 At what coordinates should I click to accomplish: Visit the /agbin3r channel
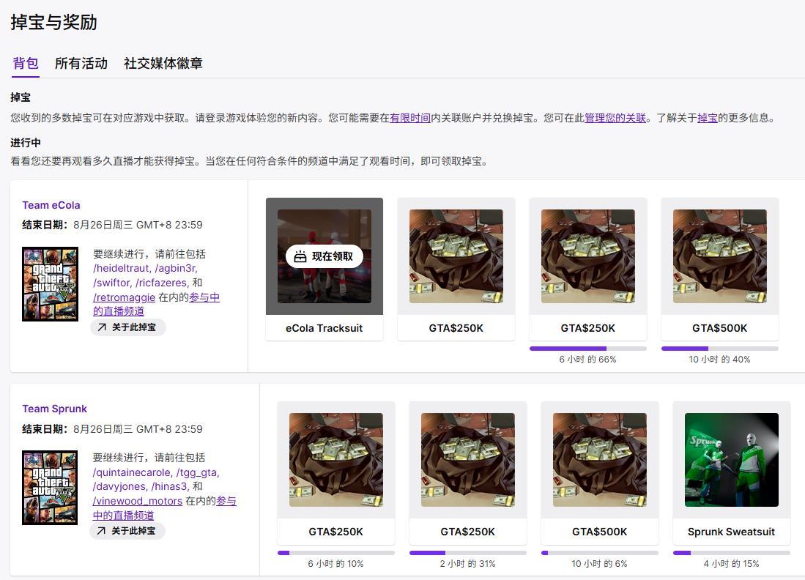click(176, 269)
